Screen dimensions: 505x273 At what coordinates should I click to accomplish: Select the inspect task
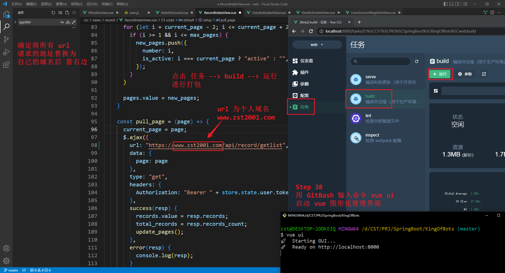pyautogui.click(x=385, y=138)
